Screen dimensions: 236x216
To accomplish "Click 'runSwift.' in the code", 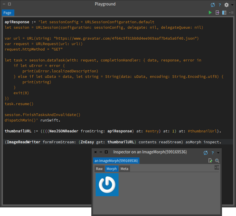I will (x=50, y=120).
